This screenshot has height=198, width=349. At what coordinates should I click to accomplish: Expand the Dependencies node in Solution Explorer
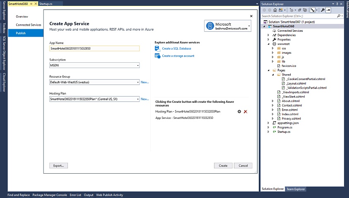(268, 35)
